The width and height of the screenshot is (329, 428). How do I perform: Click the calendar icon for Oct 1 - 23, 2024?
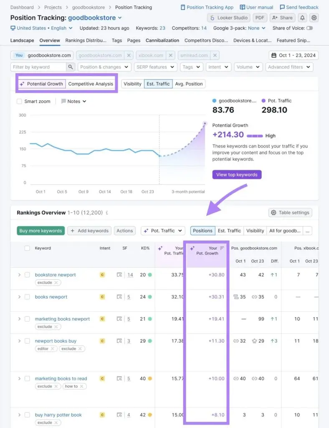(274, 55)
